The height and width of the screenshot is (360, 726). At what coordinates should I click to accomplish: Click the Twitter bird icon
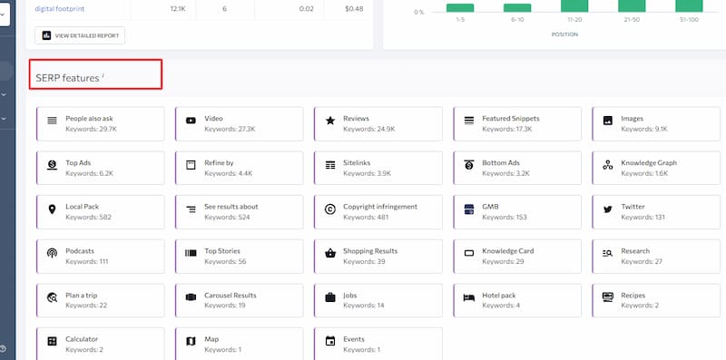click(x=608, y=209)
